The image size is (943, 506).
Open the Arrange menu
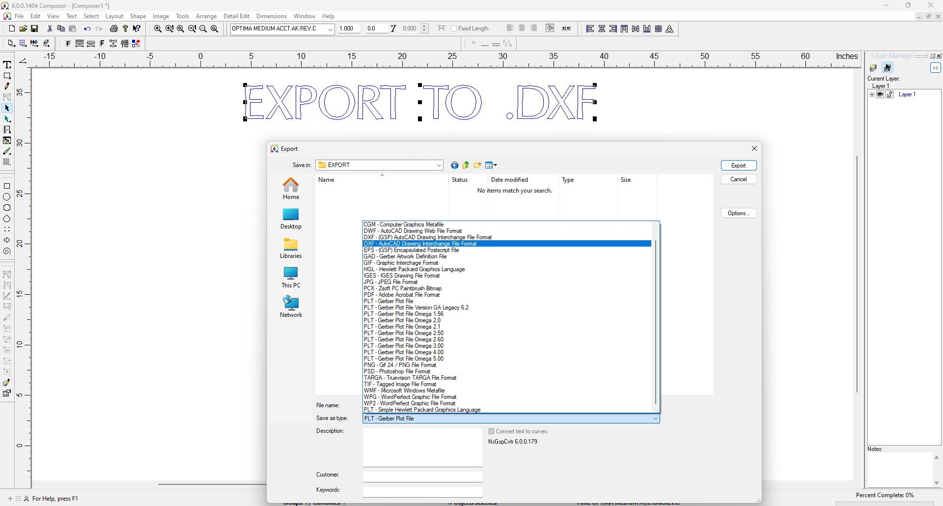(x=206, y=16)
